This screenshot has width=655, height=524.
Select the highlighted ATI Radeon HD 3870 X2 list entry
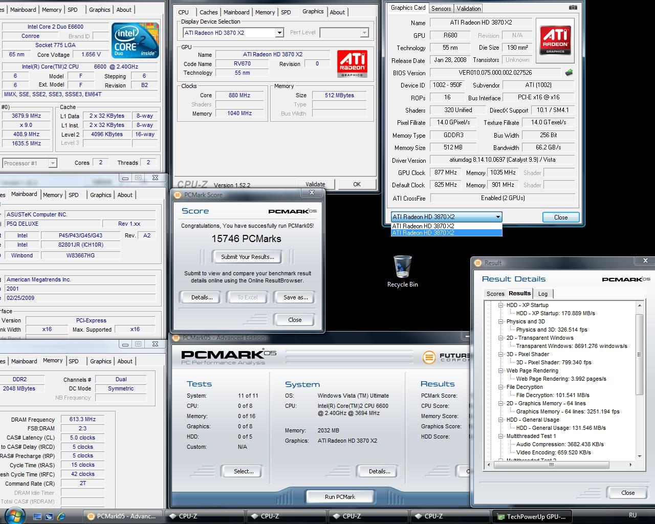coord(446,233)
